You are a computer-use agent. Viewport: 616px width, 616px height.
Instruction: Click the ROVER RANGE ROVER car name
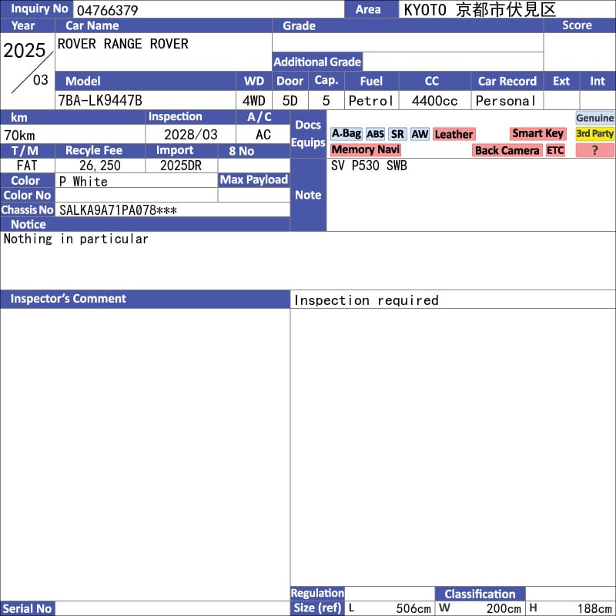pos(123,44)
